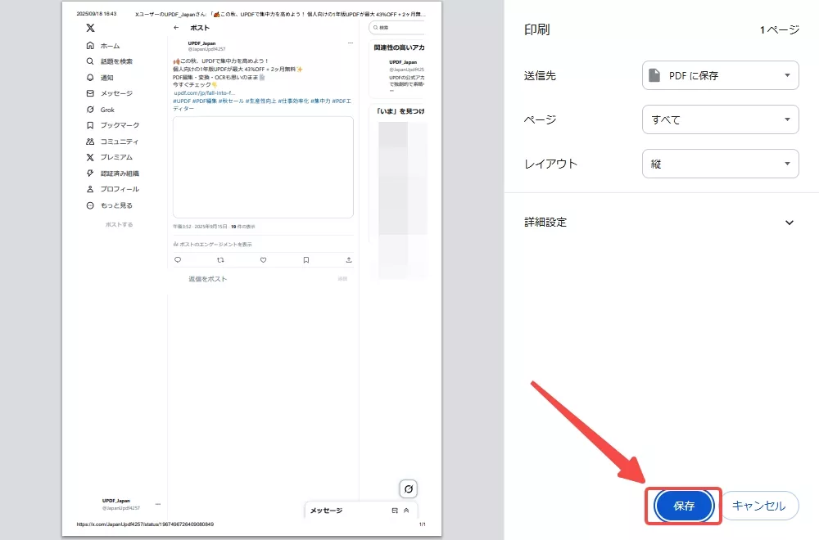Click the 関連性の高いアカ heading
Image resolution: width=819 pixels, height=540 pixels.
click(399, 47)
